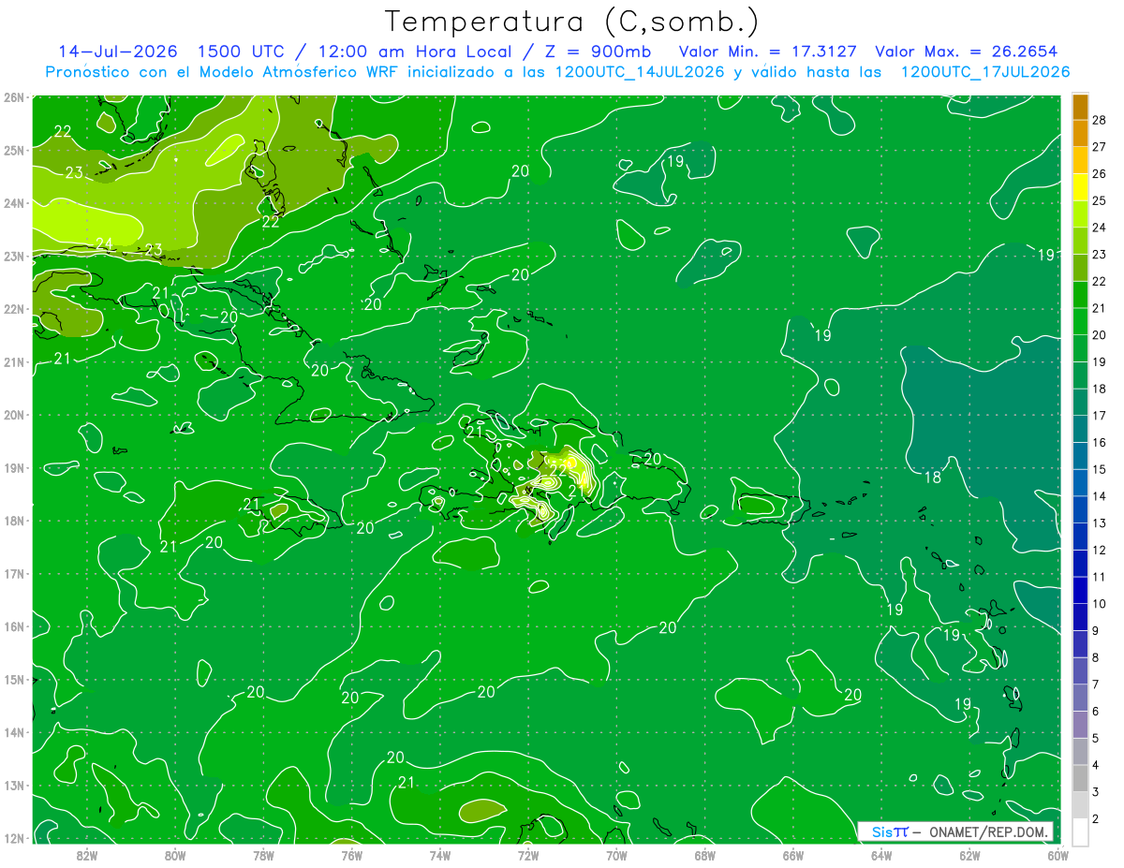Screen dimensions: 1124x868
Task: Click the 22N latitude axis label
Action: (x=13, y=309)
